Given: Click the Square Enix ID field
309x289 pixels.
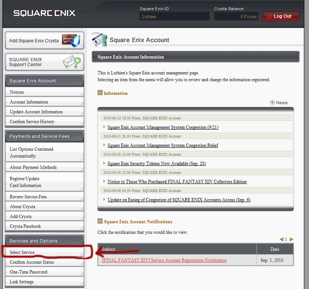Looking at the screenshot, I should (175, 16).
